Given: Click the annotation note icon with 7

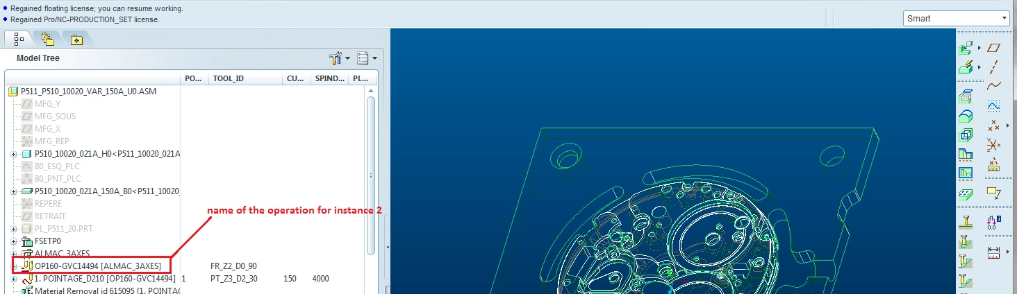Looking at the screenshot, I should point(993,192).
